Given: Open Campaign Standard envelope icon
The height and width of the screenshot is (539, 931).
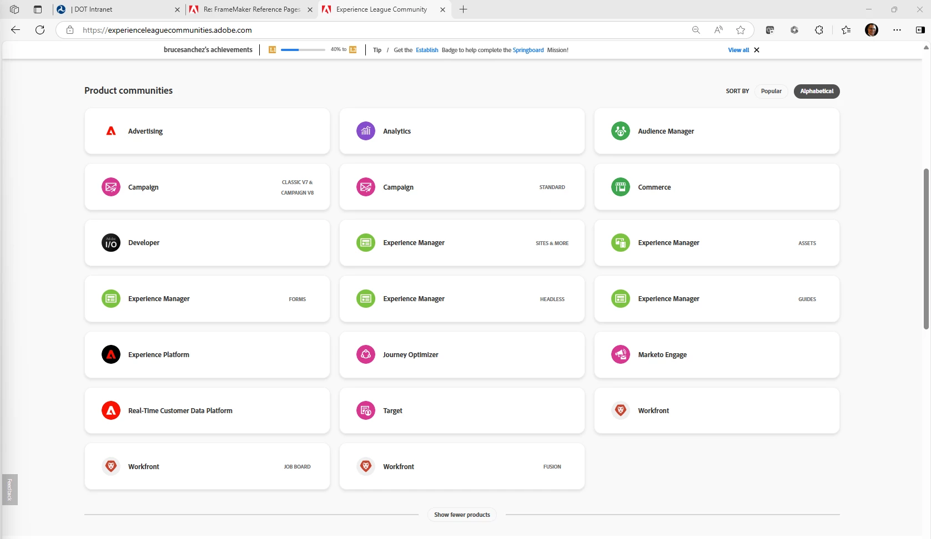Looking at the screenshot, I should click(x=366, y=187).
